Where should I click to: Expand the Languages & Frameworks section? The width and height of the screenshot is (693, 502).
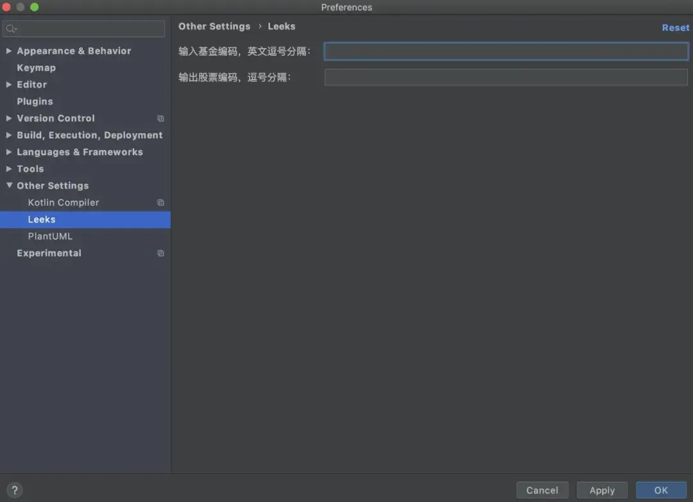[8, 152]
